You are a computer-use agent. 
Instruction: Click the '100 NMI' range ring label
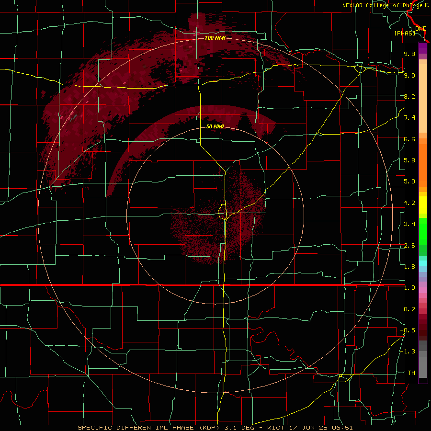pyautogui.click(x=215, y=38)
